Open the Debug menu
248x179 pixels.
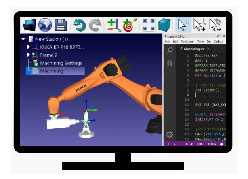[x=218, y=41]
